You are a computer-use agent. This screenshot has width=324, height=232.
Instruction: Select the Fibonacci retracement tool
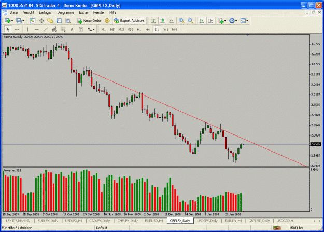tap(63, 29)
